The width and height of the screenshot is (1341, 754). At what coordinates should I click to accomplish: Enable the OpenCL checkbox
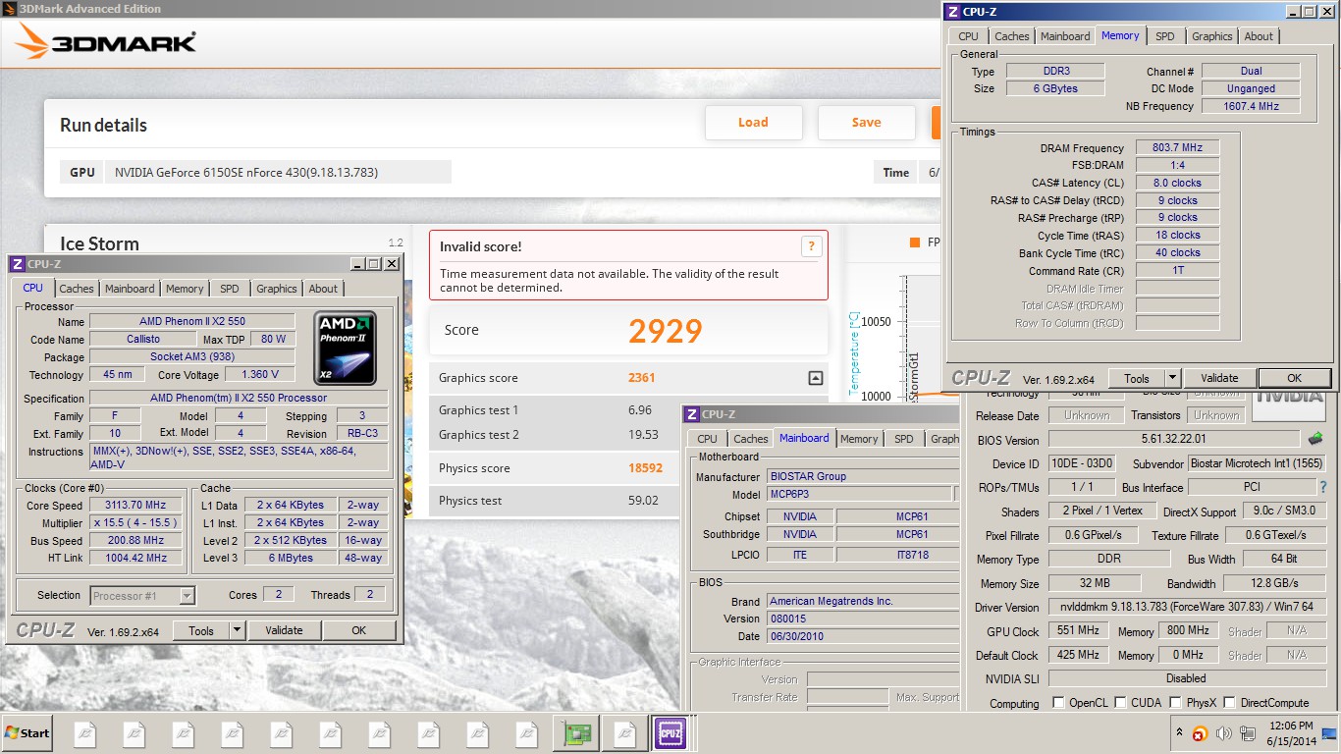[x=1058, y=703]
